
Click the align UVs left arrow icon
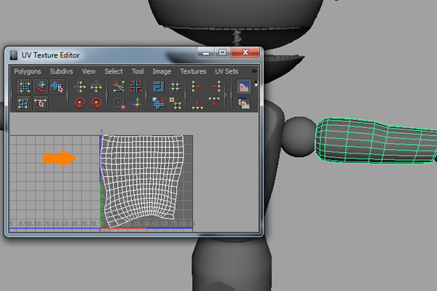(197, 87)
